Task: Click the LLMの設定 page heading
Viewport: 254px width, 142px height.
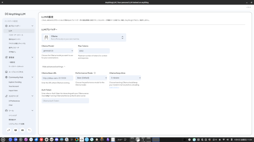Action: click(48, 17)
